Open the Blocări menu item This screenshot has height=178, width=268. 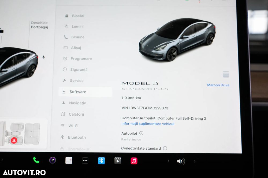point(75,16)
